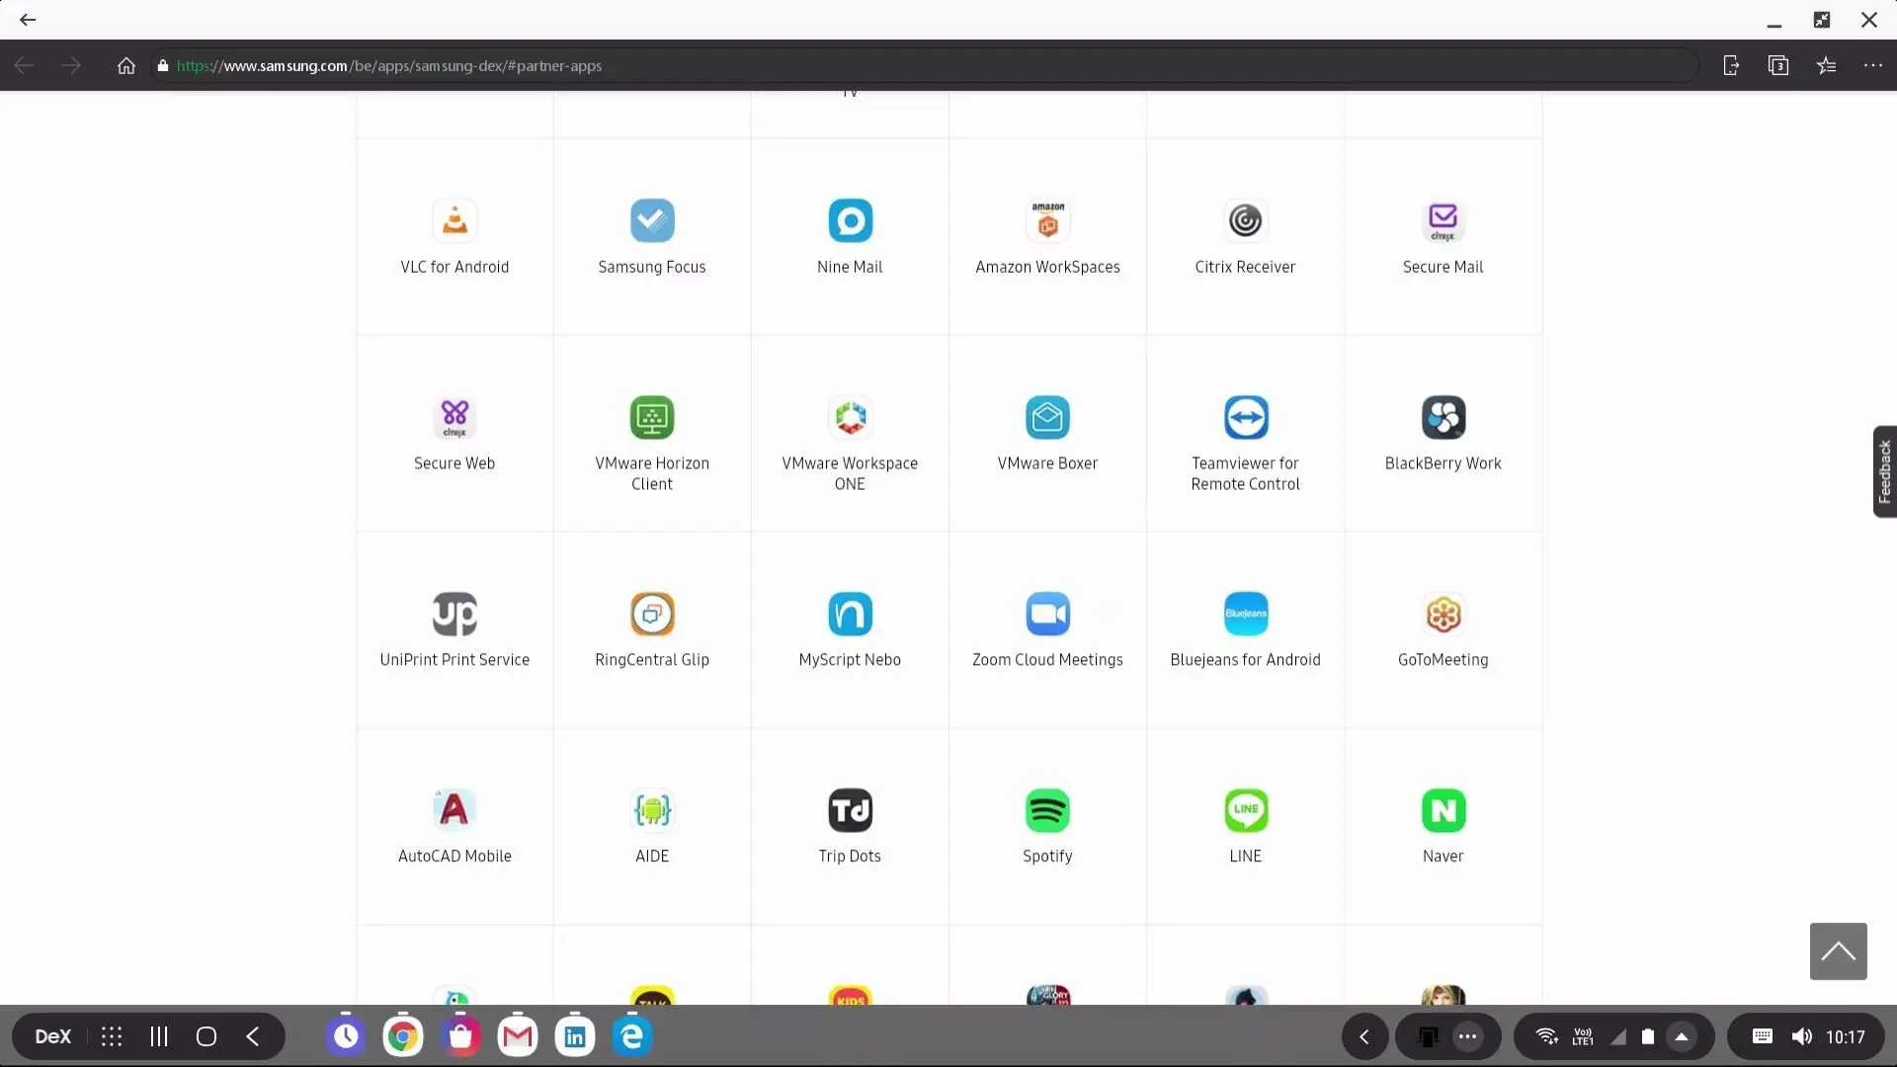Click the Zoom Cloud Meetings icon
The height and width of the screenshot is (1067, 1897).
[x=1047, y=614]
